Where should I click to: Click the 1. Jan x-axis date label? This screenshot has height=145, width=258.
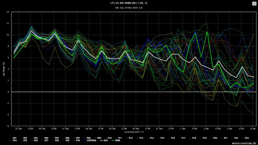tap(183, 129)
